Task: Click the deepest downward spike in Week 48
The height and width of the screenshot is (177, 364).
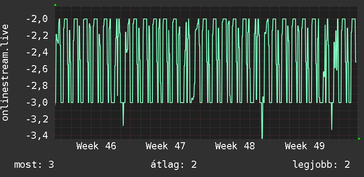Action: (x=262, y=120)
